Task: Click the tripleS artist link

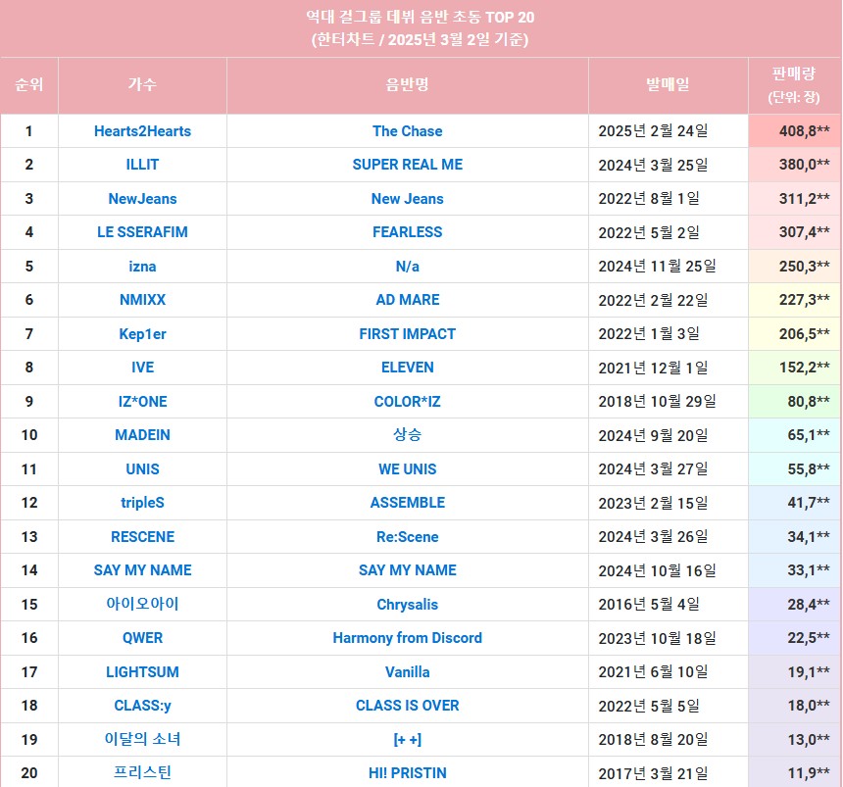Action: coord(142,503)
